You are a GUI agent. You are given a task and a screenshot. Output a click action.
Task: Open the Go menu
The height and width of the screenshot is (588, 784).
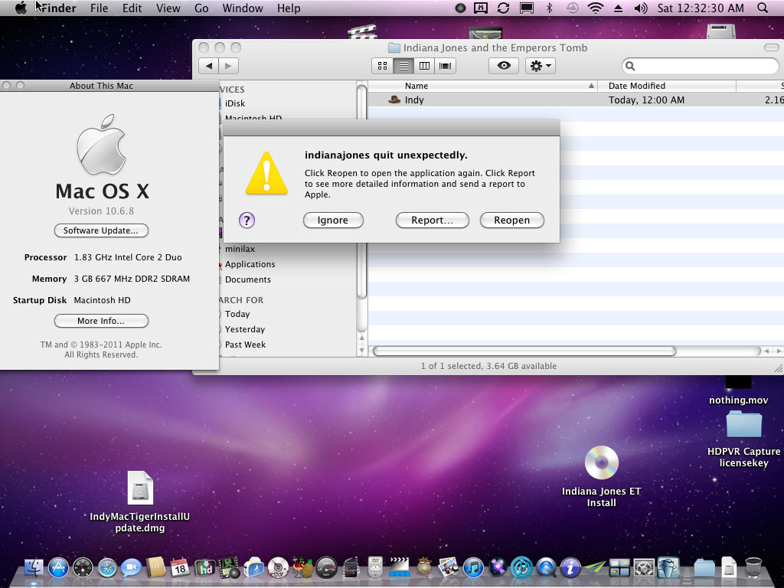point(201,8)
